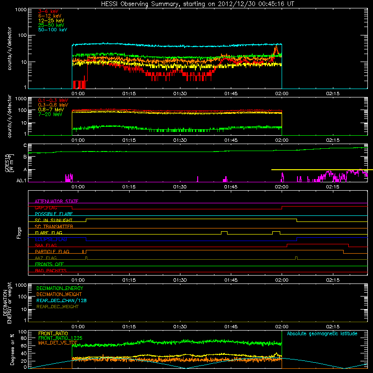The width and height of the screenshot is (373, 373).
Task: Select the FRONT_RATIO_1225 legend label
Action: (x=60, y=338)
